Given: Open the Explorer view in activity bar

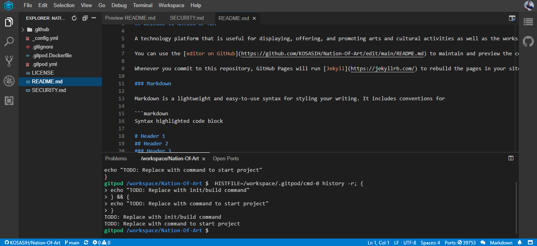Looking at the screenshot, I should [x=9, y=22].
